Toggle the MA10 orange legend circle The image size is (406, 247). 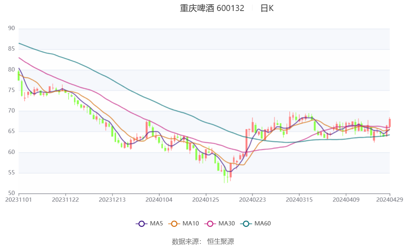coord(174,224)
